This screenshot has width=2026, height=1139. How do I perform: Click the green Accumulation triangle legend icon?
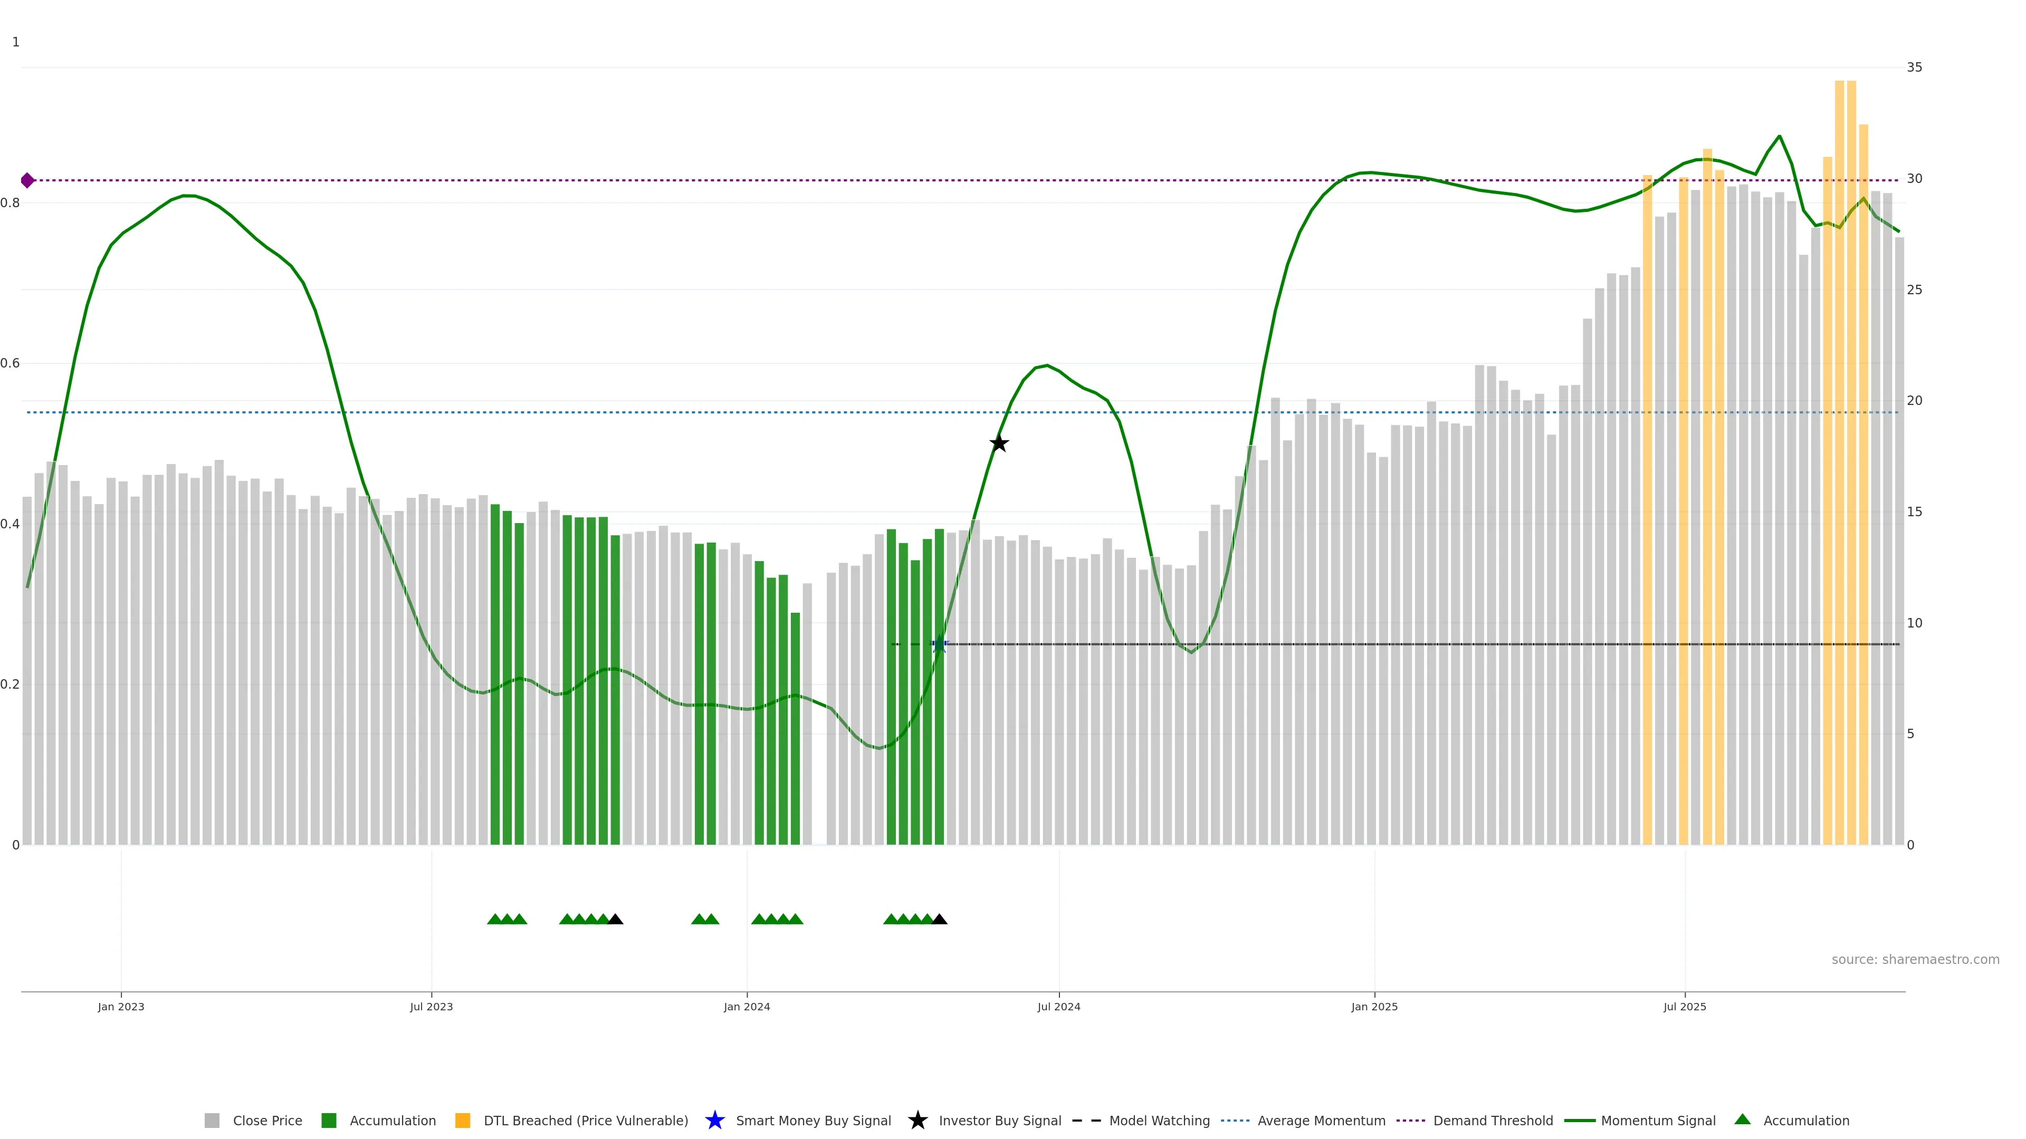tap(1742, 1119)
